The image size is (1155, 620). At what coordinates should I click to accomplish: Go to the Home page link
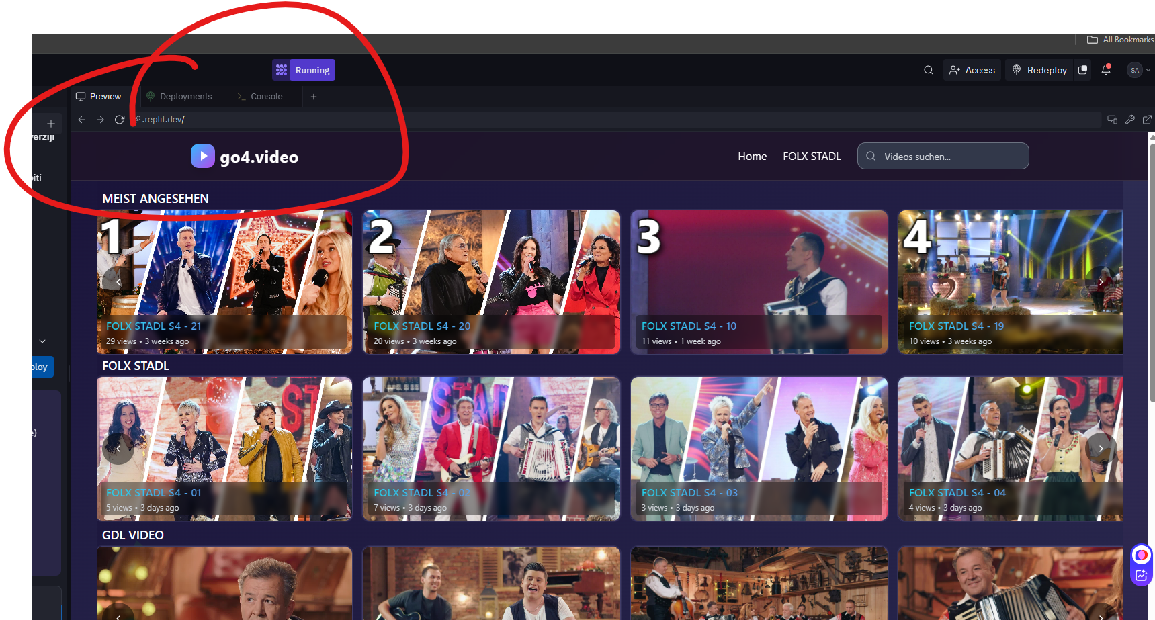[753, 157]
